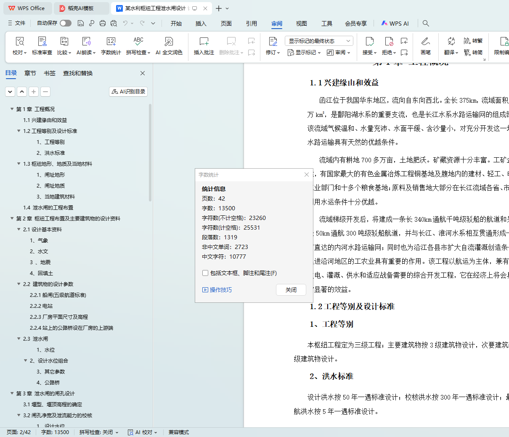
Task: Jump to 1.4 泄水闸的工程布置 in outline
Action: 48,207
